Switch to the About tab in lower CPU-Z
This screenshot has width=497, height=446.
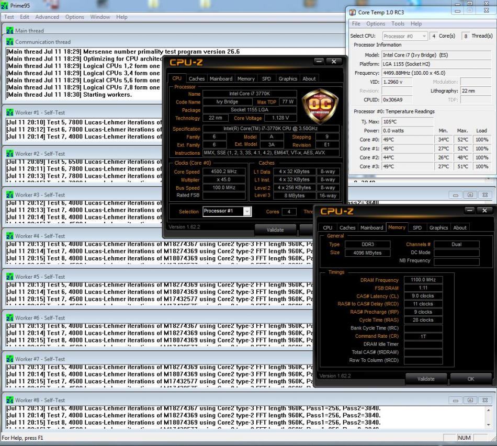460,228
